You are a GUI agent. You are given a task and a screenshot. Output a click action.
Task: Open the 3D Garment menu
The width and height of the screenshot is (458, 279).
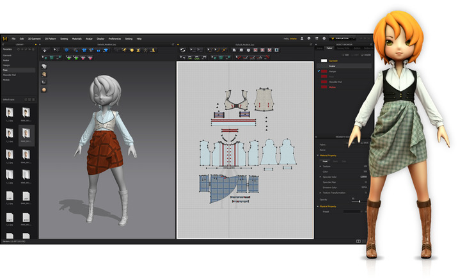coord(35,38)
